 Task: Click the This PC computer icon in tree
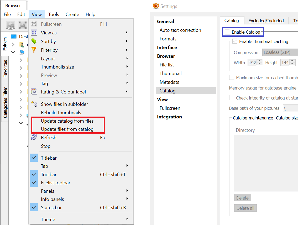pyautogui.click(x=22, y=52)
